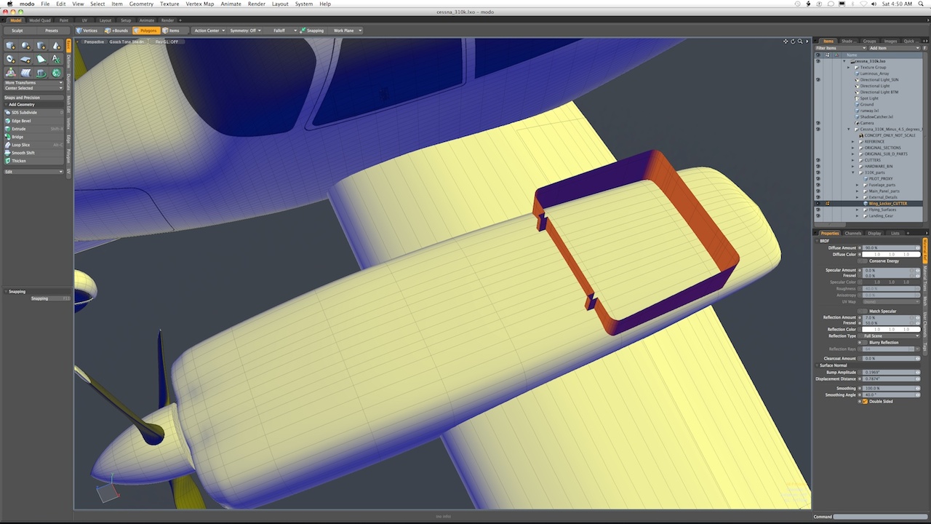Expand the Flying_Surfaces group
The width and height of the screenshot is (931, 524).
[x=858, y=210]
